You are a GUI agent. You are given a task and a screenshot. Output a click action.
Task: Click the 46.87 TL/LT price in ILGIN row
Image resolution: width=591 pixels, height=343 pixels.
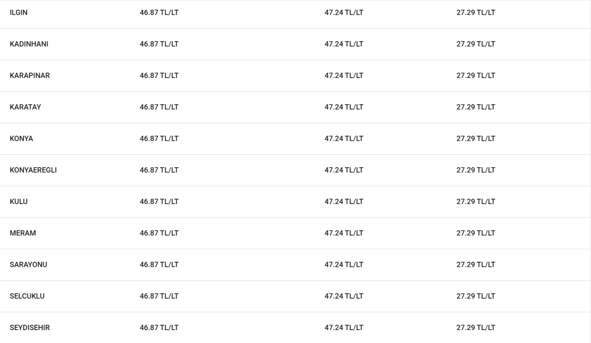[x=159, y=12]
